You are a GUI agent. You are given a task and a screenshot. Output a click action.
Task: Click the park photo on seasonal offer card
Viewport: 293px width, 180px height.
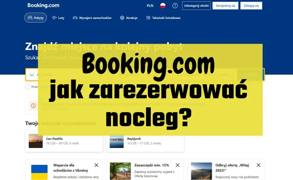[120, 171]
